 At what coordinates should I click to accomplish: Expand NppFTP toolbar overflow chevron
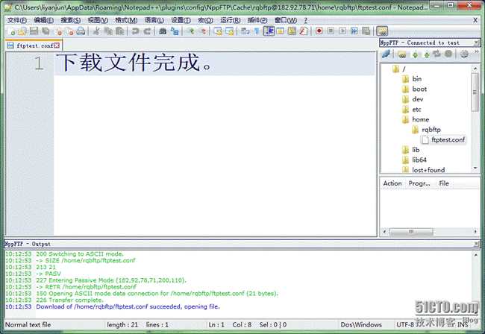click(477, 51)
